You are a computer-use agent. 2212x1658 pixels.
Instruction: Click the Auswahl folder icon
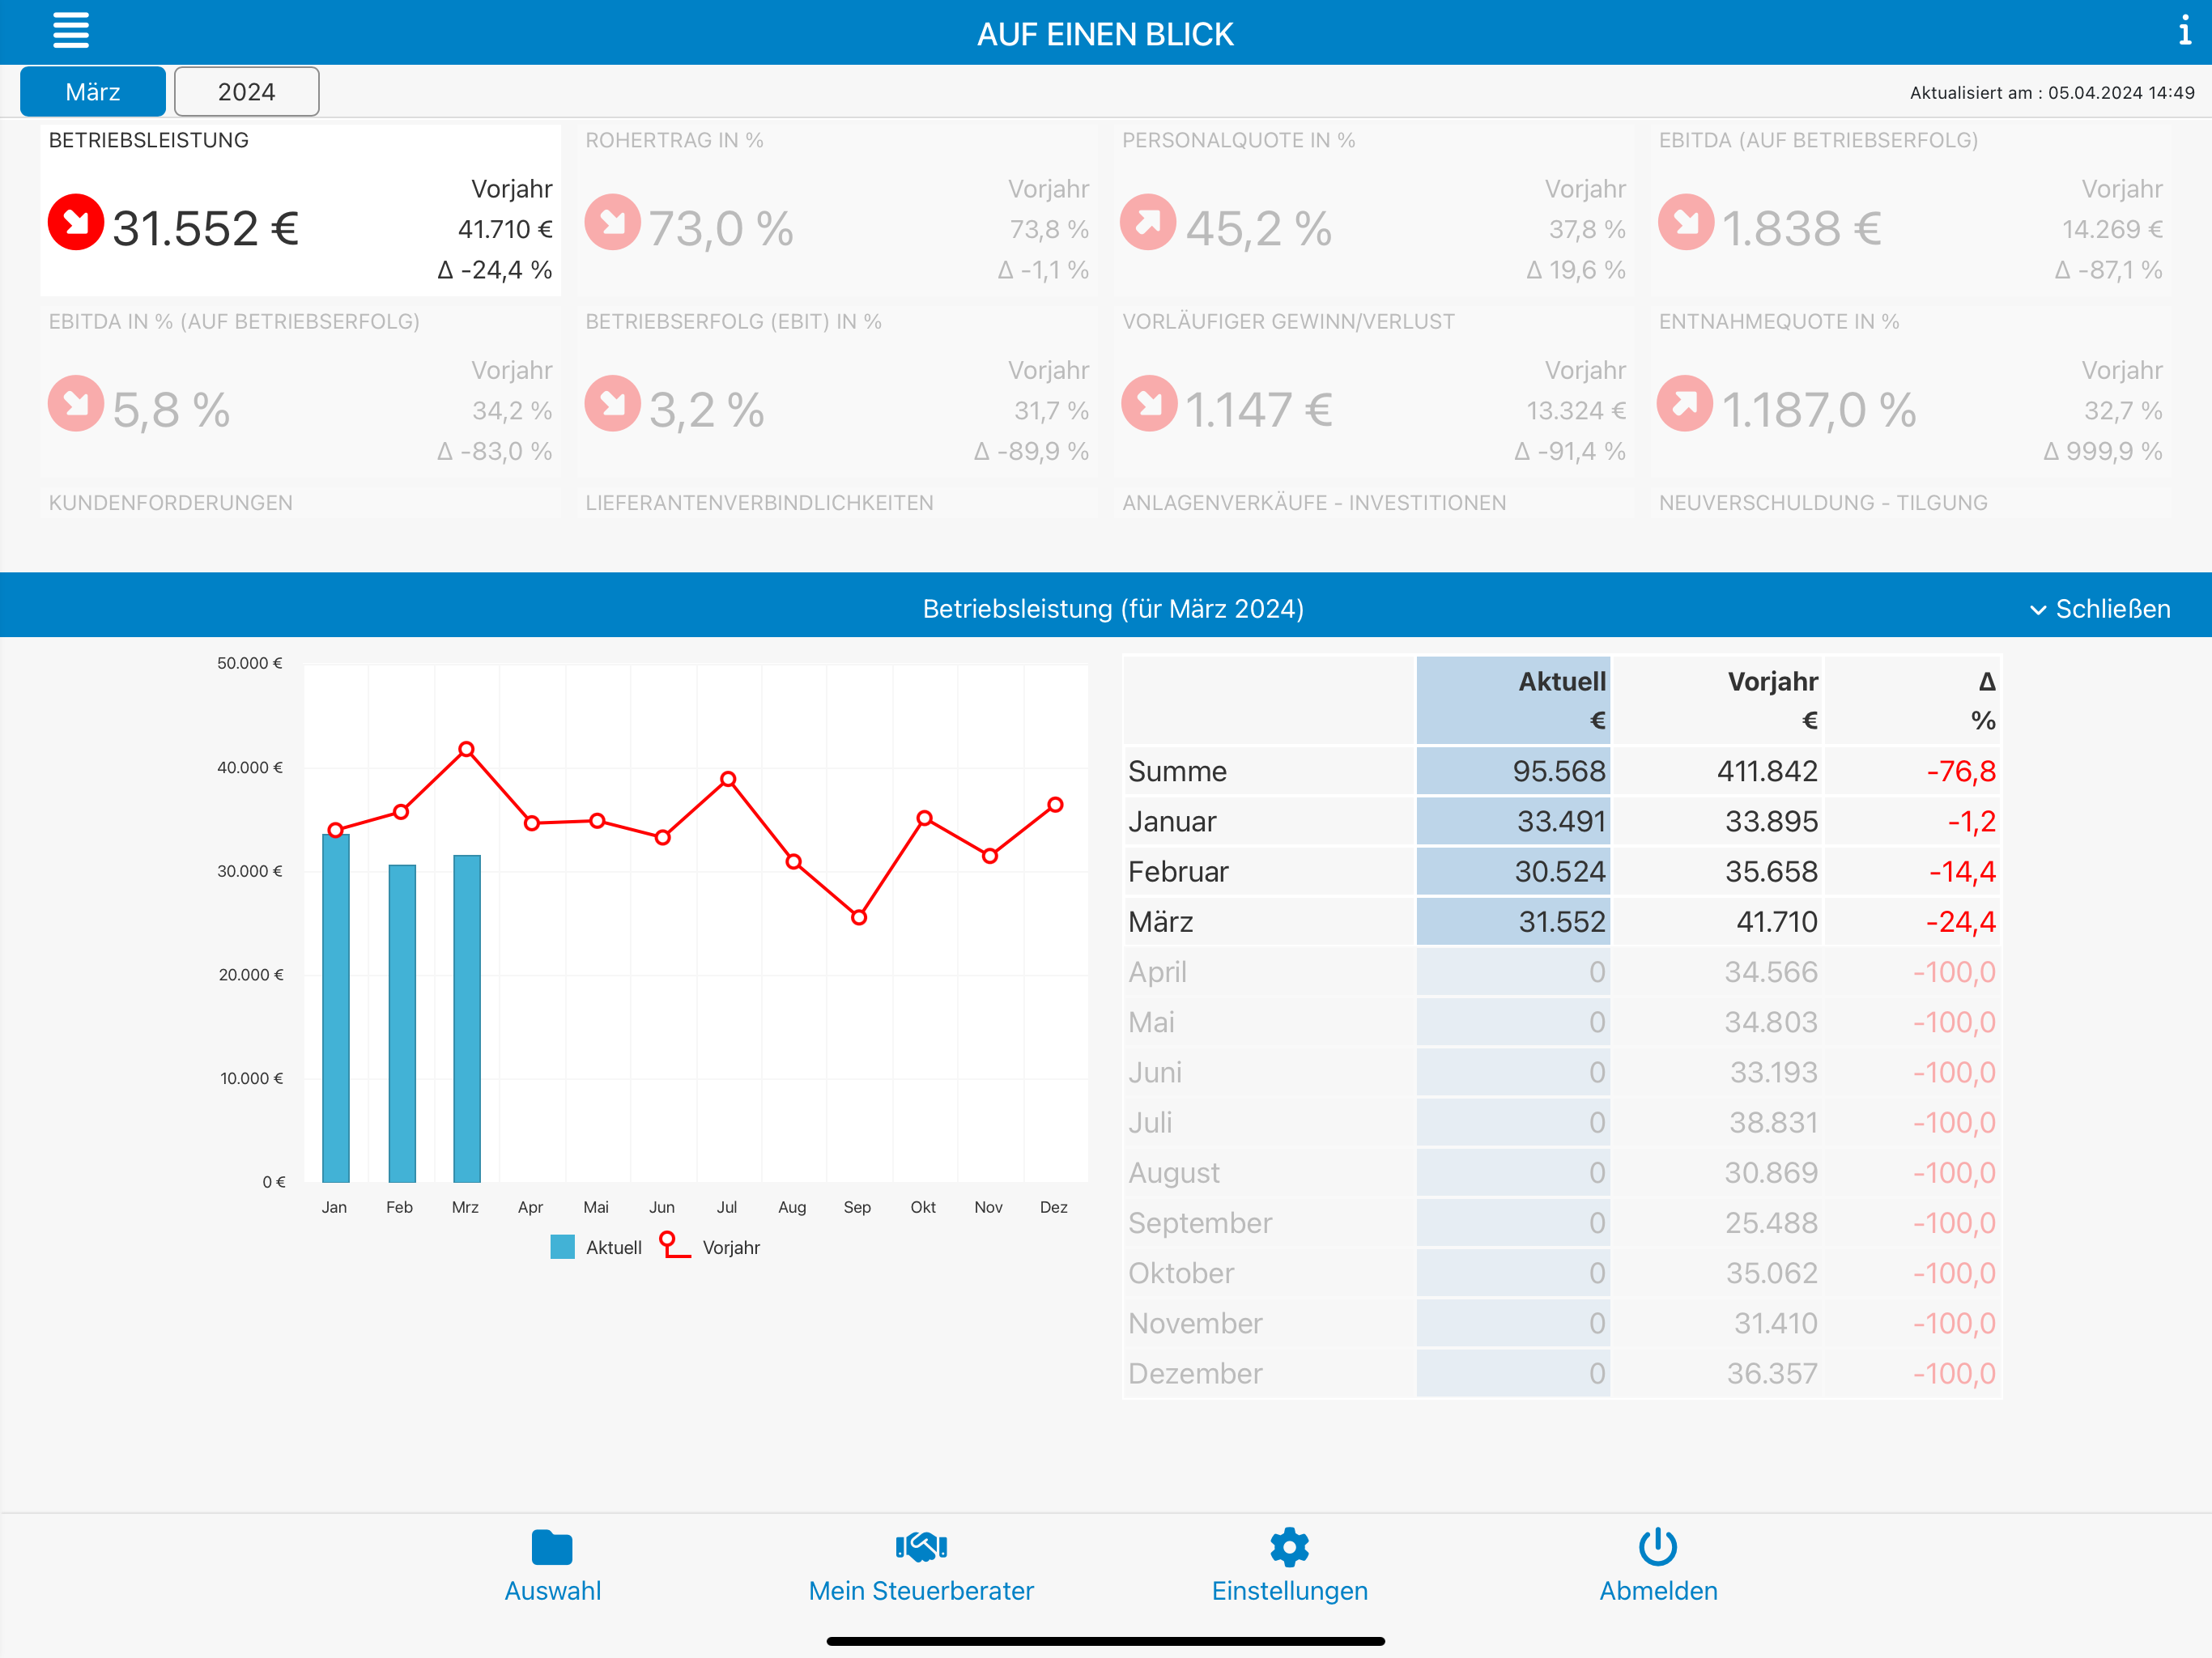[x=552, y=1547]
